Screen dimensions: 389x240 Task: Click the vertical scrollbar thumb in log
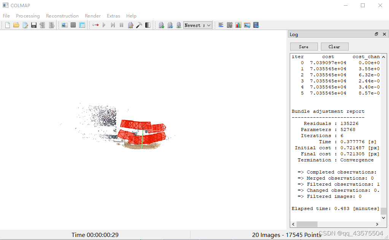[x=384, y=211]
